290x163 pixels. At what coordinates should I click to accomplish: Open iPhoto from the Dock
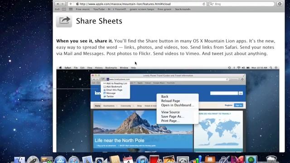coord(169,159)
